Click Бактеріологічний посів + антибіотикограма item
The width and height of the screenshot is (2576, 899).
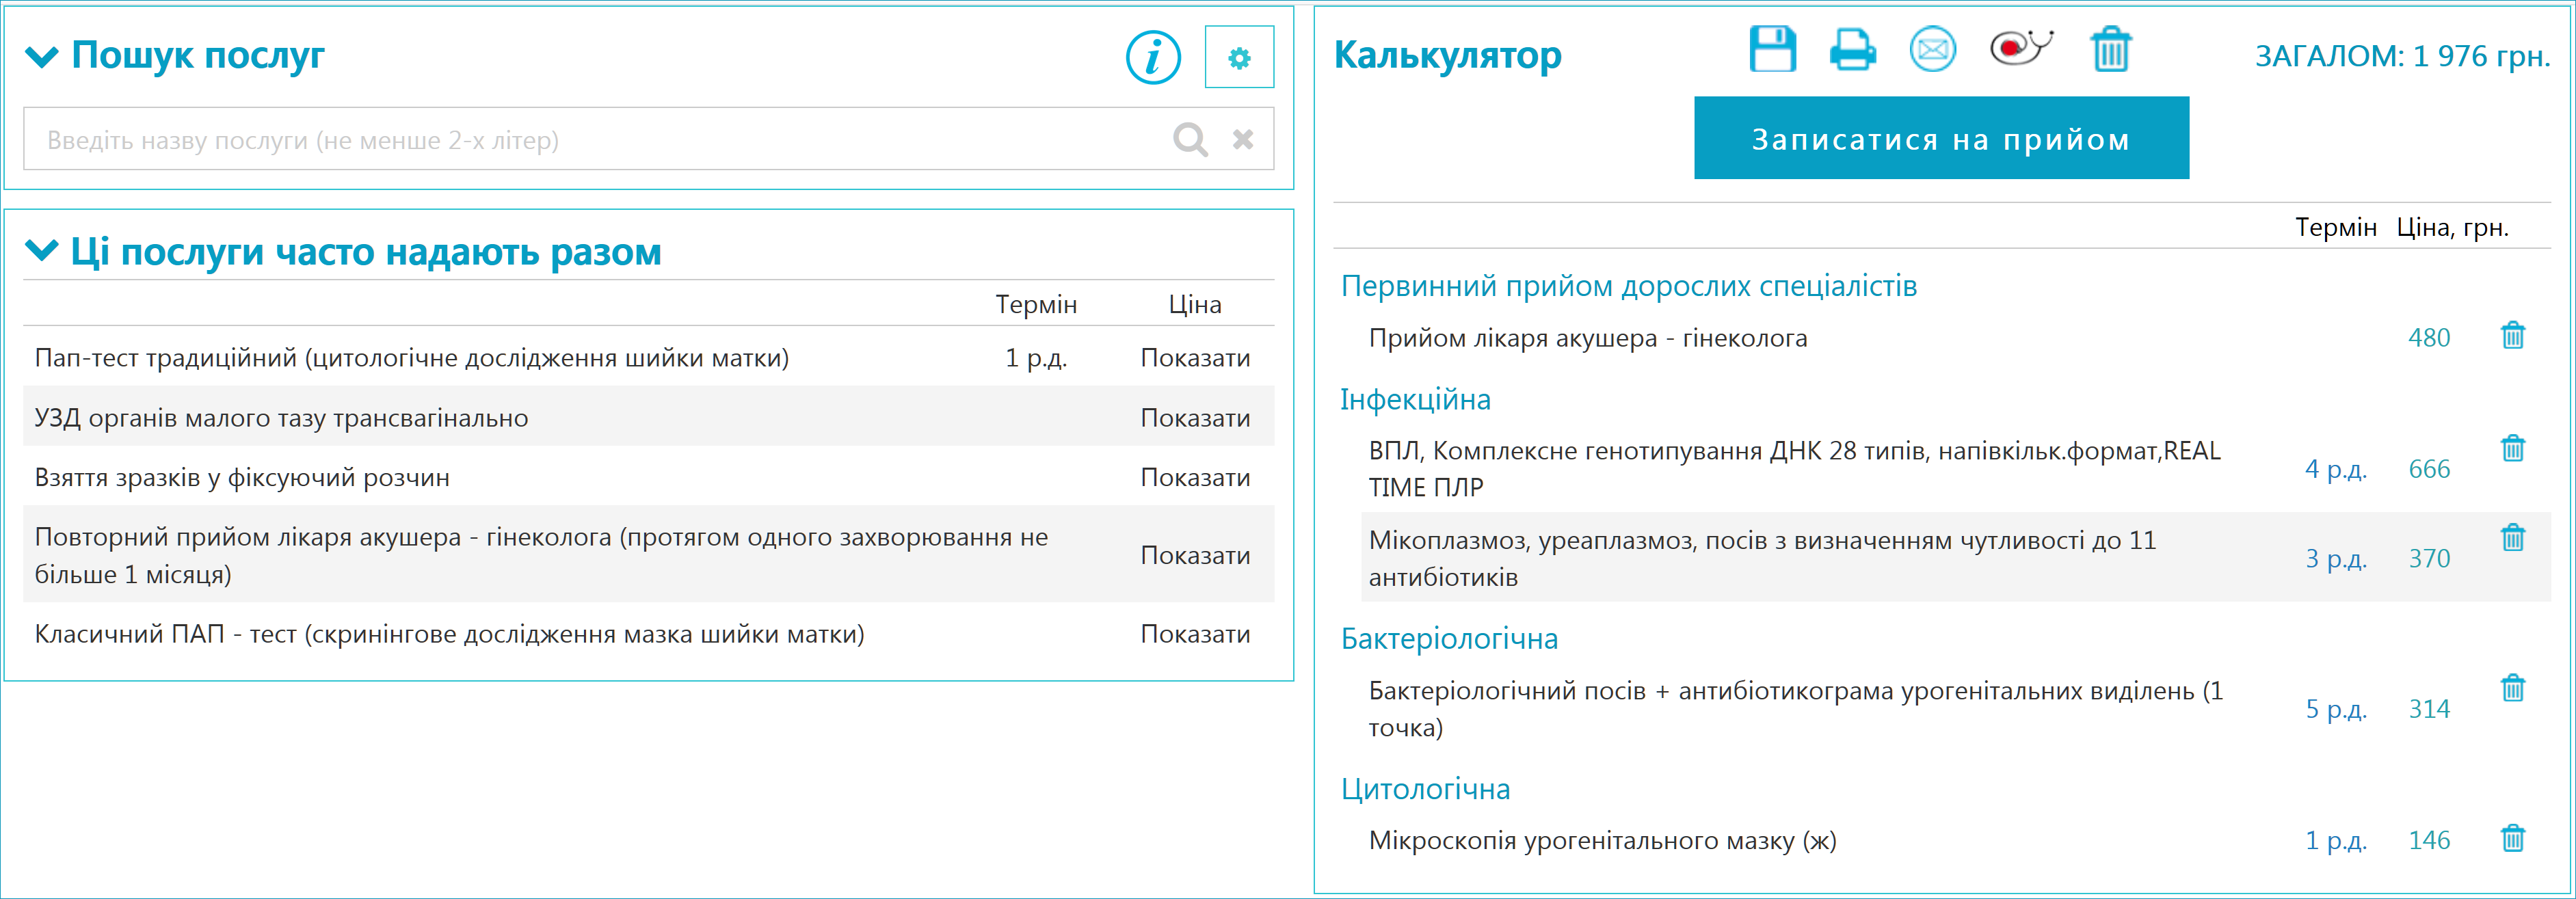(1796, 708)
